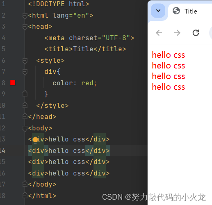Click the closing brace fold marker on line 9
This screenshot has height=205, width=212.
(x=25, y=93)
